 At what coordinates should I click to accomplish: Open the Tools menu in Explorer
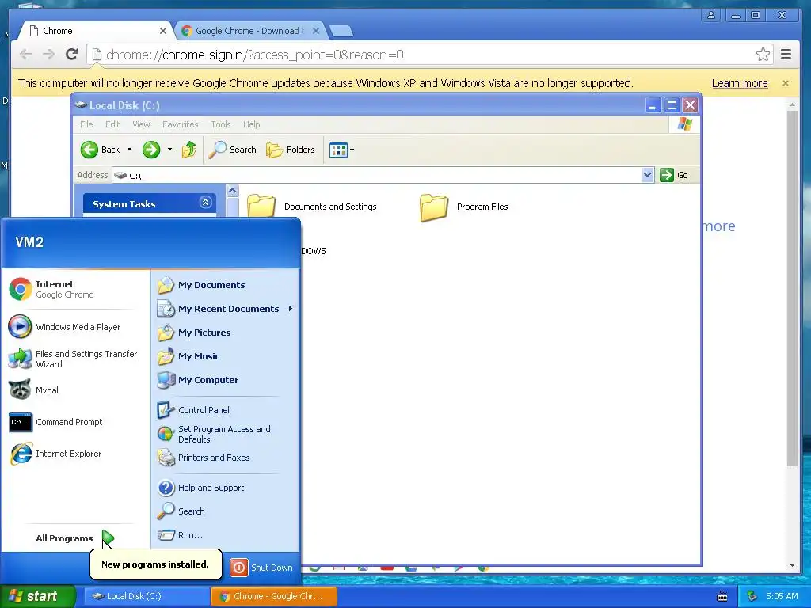(x=220, y=124)
